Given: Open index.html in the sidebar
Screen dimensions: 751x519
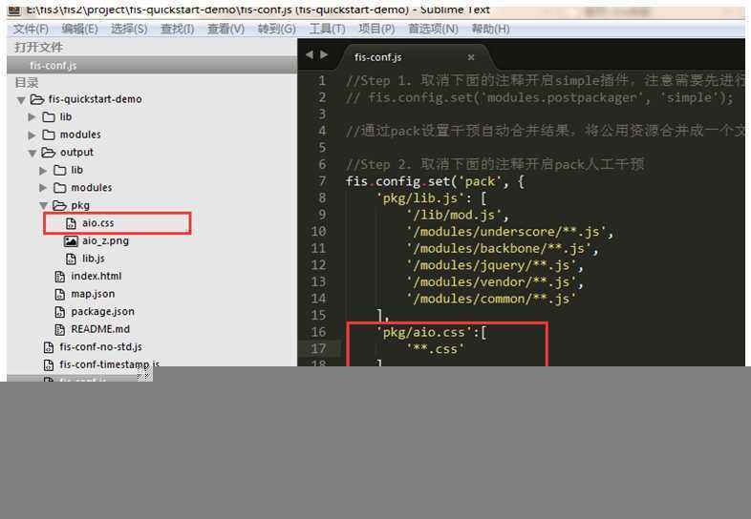Looking at the screenshot, I should (97, 276).
